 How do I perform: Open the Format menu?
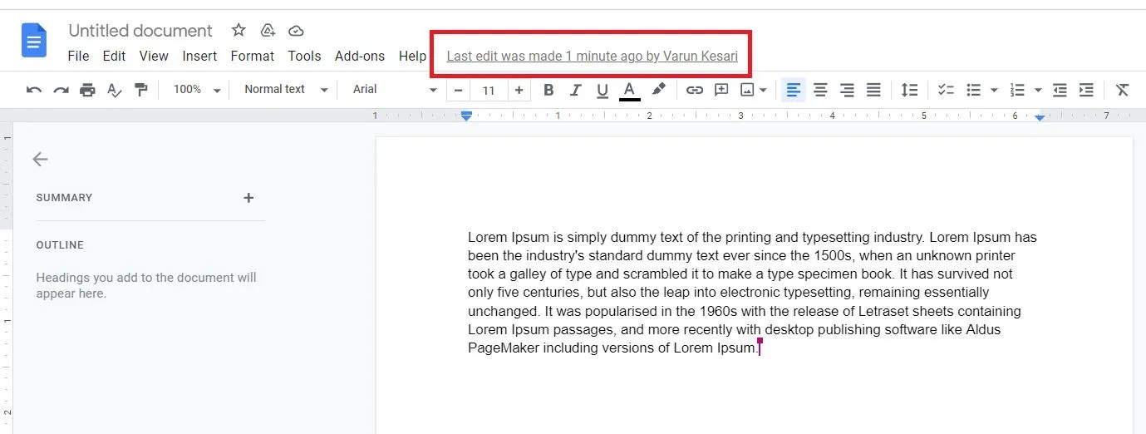pos(252,56)
